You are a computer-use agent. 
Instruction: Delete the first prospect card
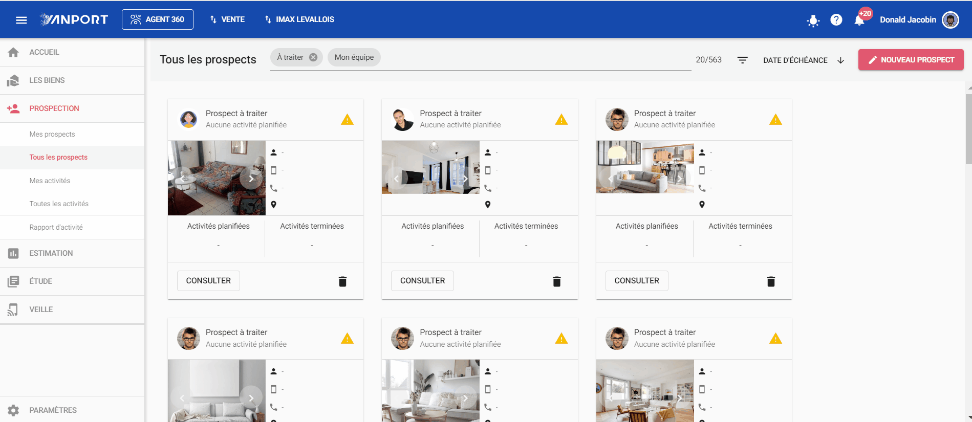(x=342, y=281)
